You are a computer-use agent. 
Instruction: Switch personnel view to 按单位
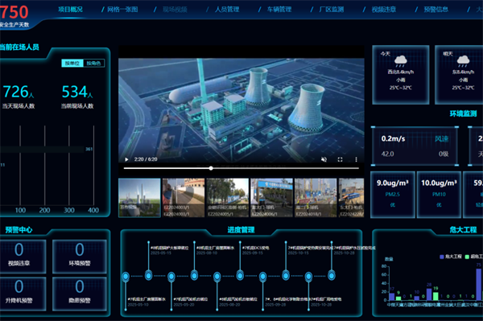coord(72,63)
